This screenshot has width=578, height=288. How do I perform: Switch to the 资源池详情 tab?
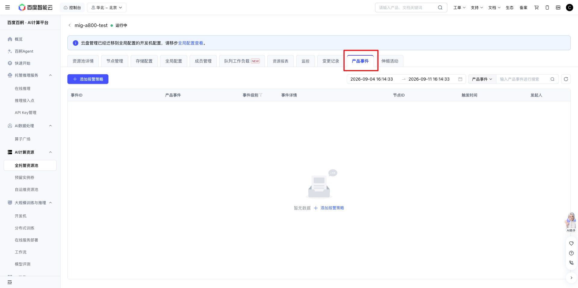coord(83,61)
